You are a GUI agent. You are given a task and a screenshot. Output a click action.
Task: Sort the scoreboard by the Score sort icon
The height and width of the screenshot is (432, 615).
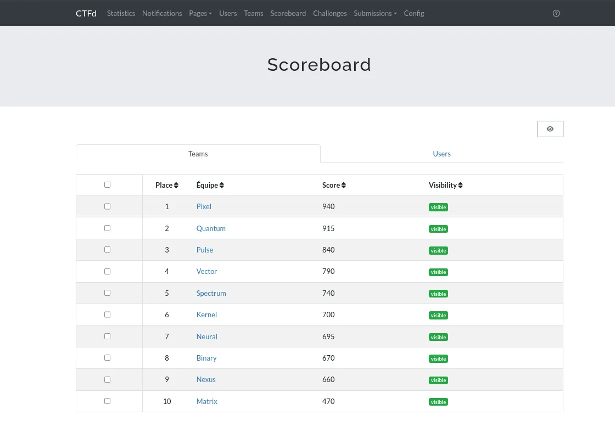point(344,185)
